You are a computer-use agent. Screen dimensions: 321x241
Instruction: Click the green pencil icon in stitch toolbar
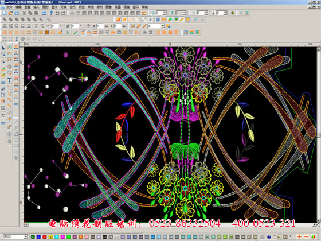(x=76, y=32)
